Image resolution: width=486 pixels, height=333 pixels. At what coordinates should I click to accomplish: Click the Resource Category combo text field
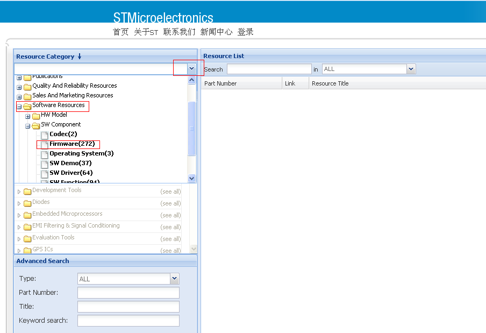click(x=101, y=69)
